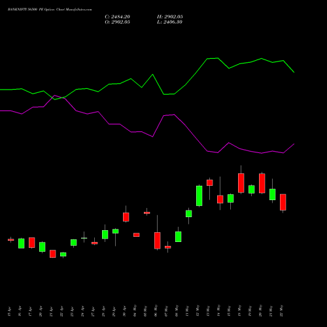This screenshot has height=327, width=327.
Task: Click the 05 May date label
Action: (x=145, y=311)
